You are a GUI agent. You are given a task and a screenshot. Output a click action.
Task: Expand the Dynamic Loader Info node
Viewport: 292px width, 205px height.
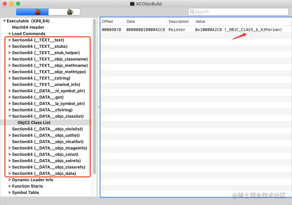[x=10, y=180]
